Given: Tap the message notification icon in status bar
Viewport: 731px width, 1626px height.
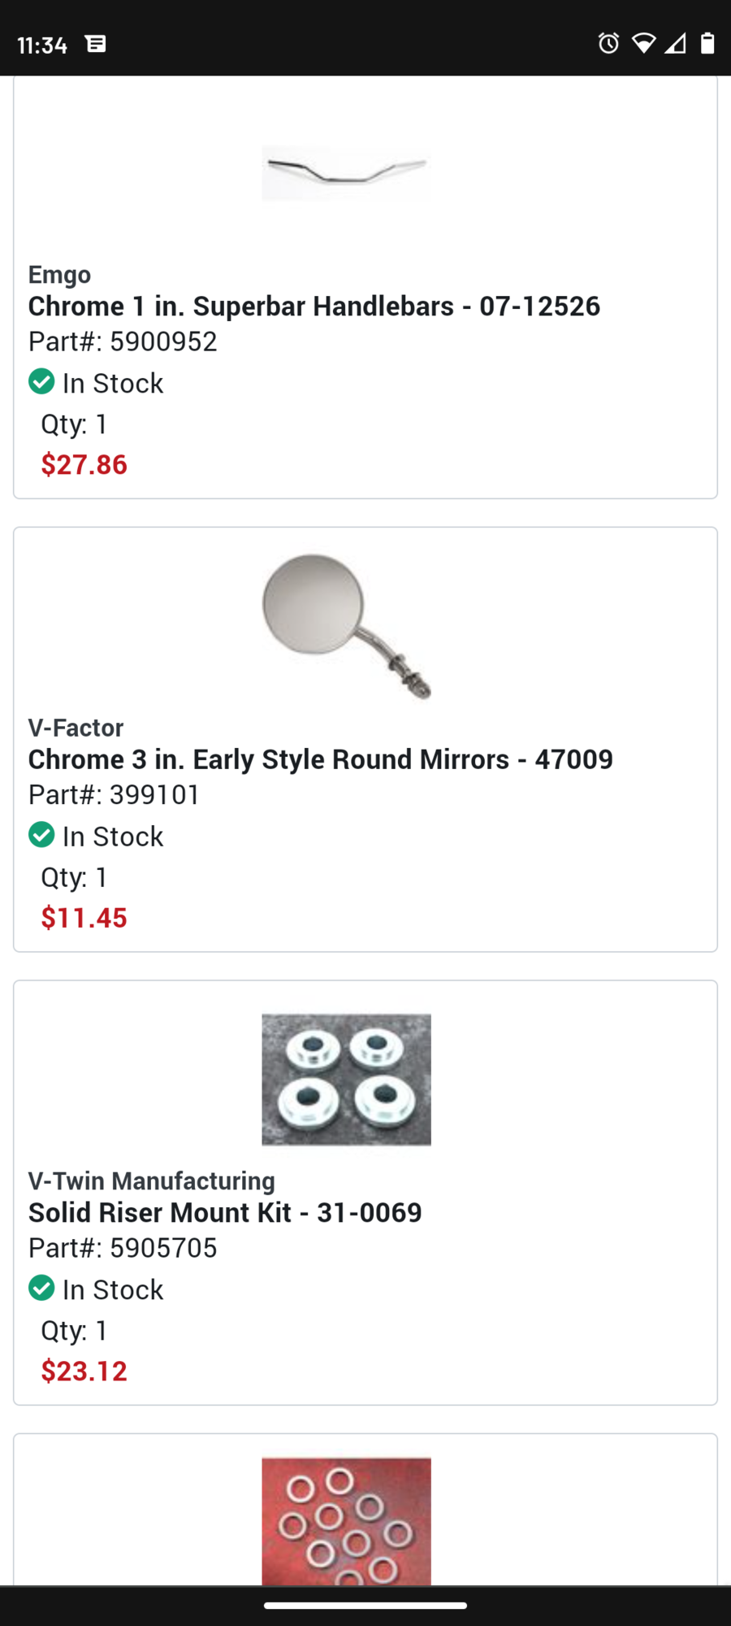Looking at the screenshot, I should pyautogui.click(x=96, y=44).
